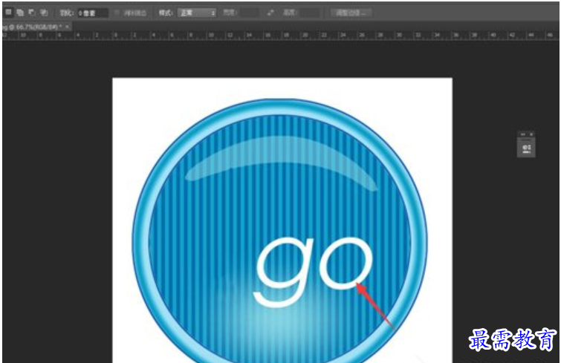The height and width of the screenshot is (363, 561).
Task: Select the Subtract from selection mode icon
Action: click(32, 13)
